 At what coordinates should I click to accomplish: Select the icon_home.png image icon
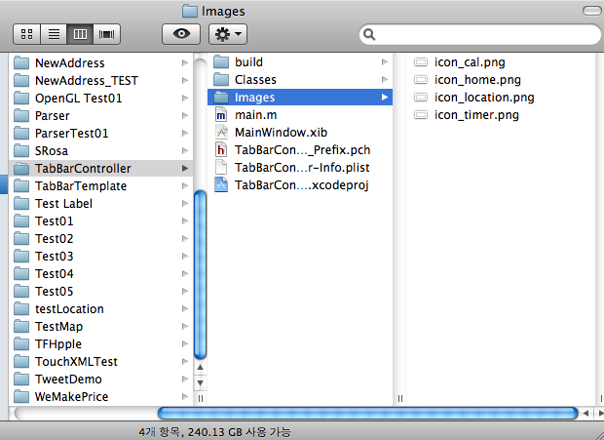pyautogui.click(x=421, y=79)
